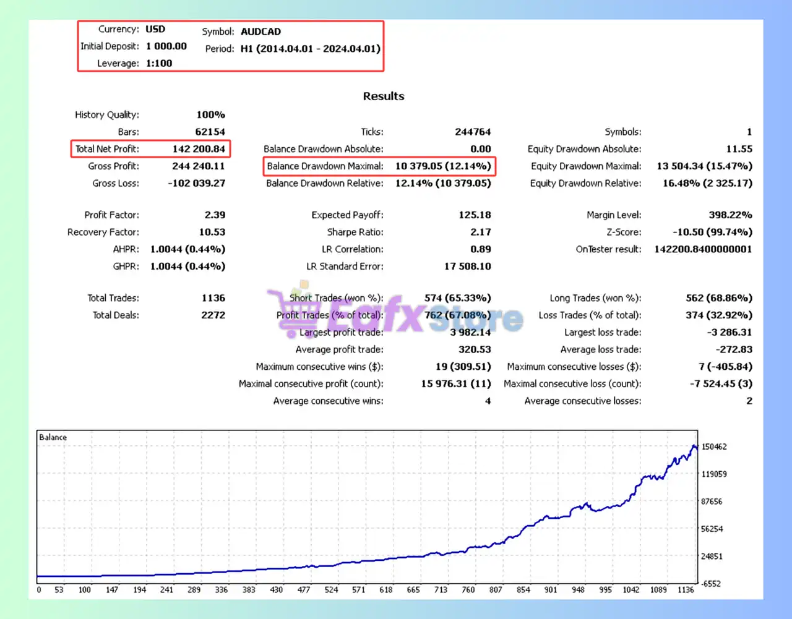Select the History Quality 100% value

click(210, 114)
